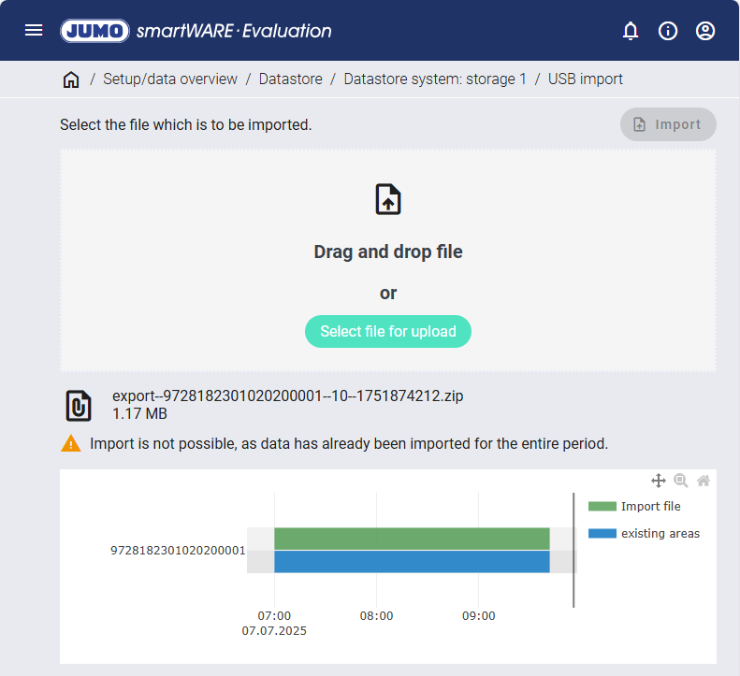Open Datastore system: storage 1 breadcrumb

coord(435,79)
